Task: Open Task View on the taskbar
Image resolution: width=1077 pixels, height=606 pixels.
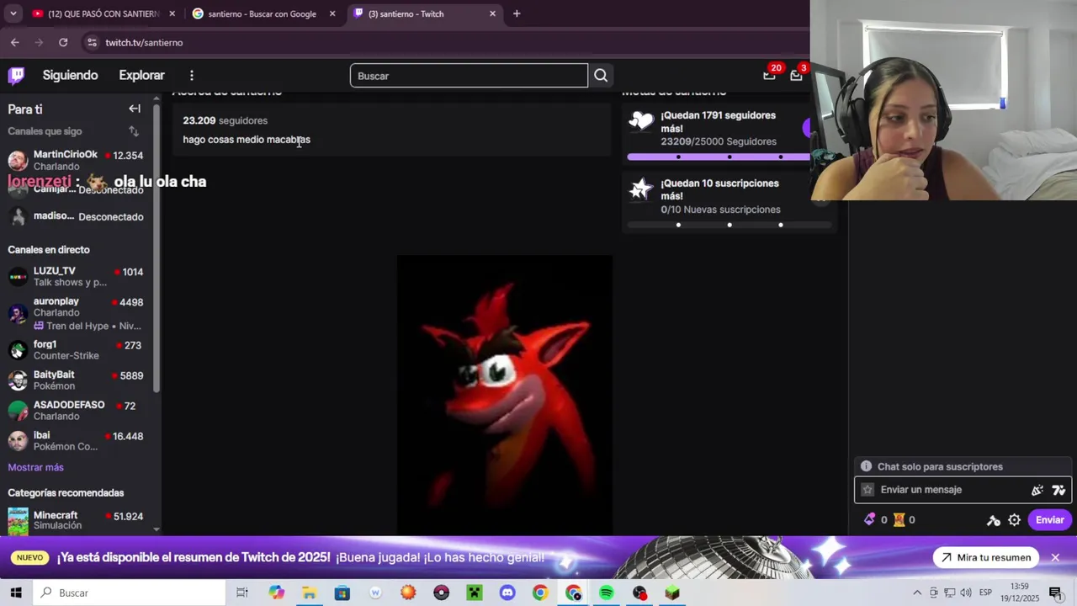Action: (x=242, y=593)
